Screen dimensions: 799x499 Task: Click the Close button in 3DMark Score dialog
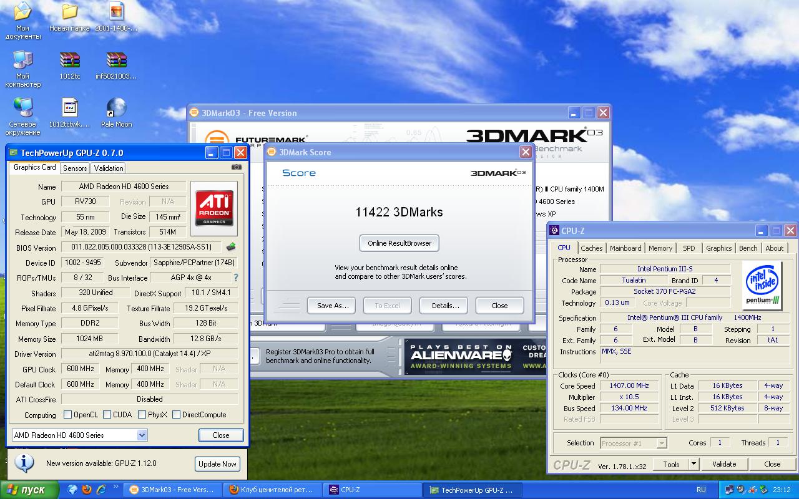(x=499, y=306)
